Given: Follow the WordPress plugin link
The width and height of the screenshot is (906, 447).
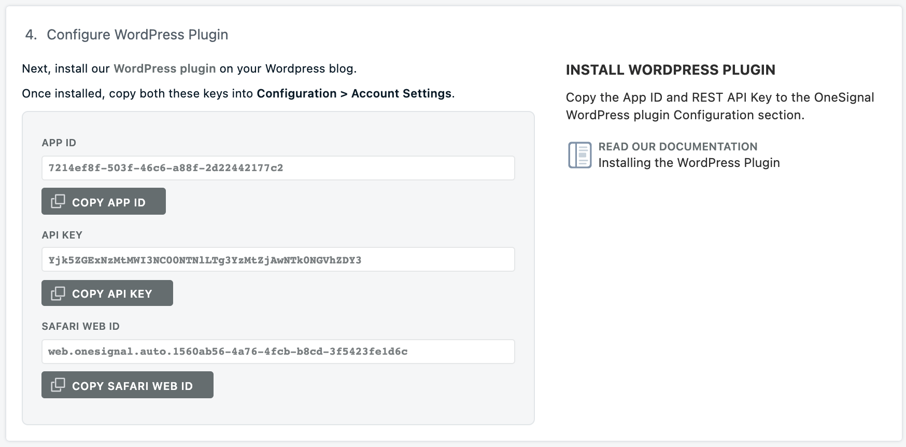Looking at the screenshot, I should point(164,68).
